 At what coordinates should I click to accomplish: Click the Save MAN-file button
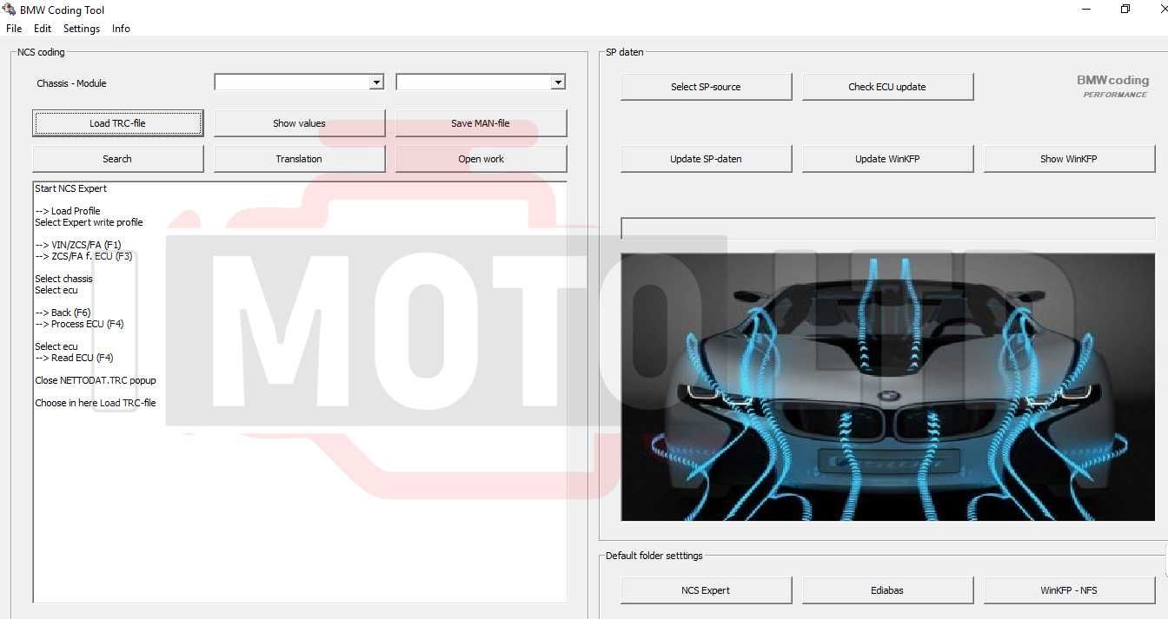pos(481,123)
